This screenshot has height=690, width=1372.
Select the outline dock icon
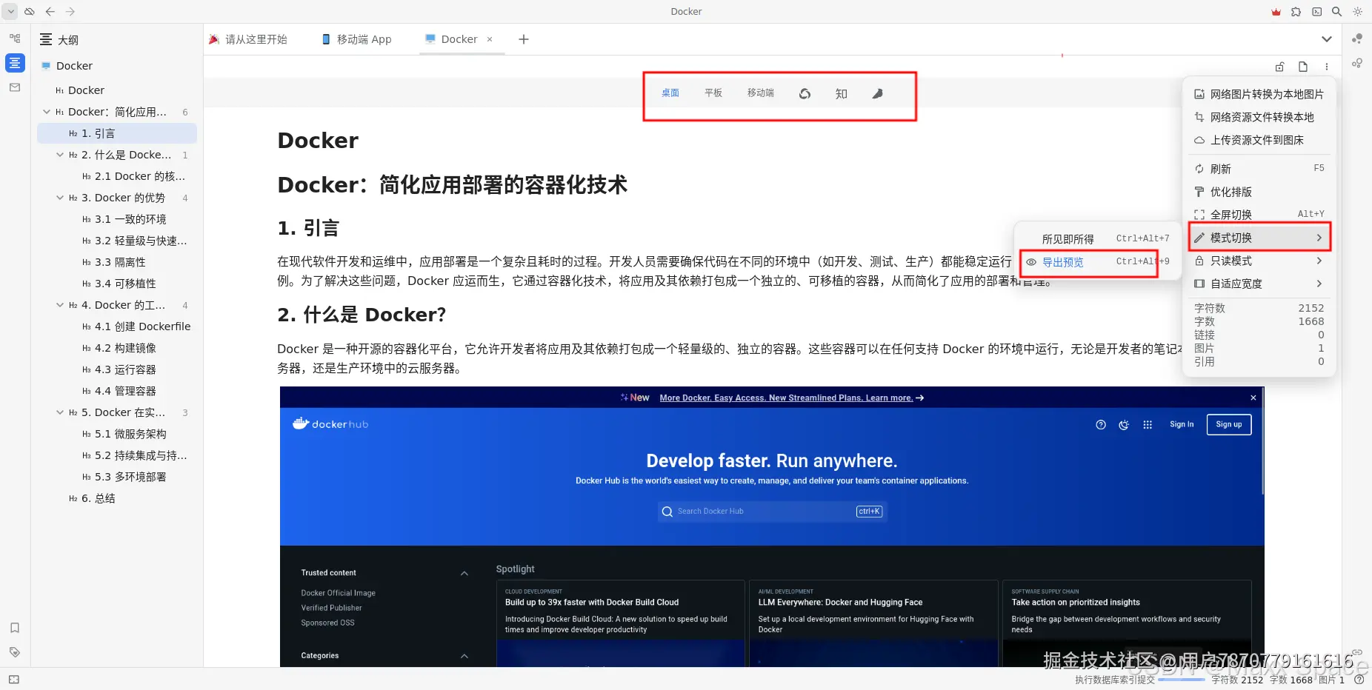[x=15, y=63]
